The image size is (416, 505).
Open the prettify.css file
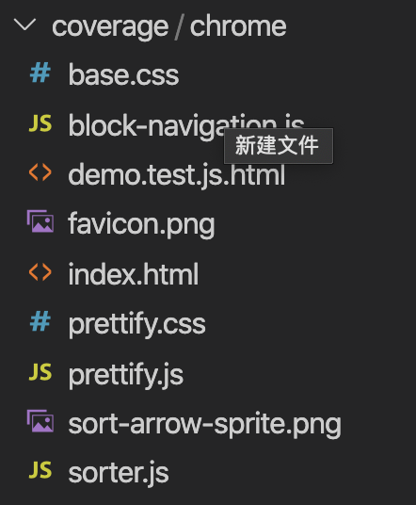coord(137,325)
